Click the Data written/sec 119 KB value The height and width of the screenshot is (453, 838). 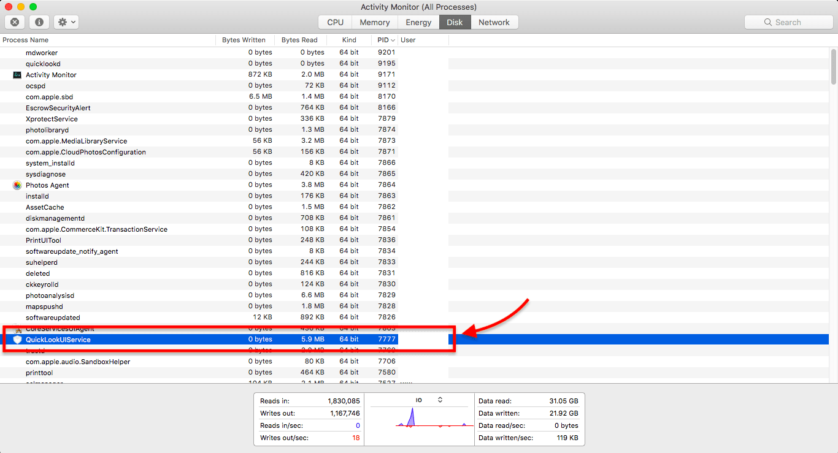(x=568, y=438)
